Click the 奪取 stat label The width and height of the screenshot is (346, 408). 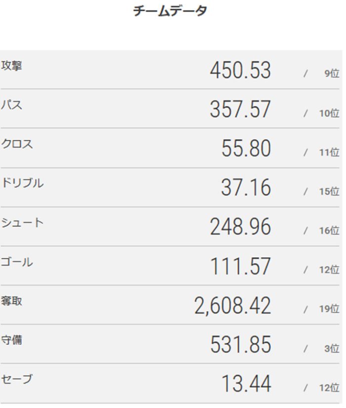pos(11,301)
